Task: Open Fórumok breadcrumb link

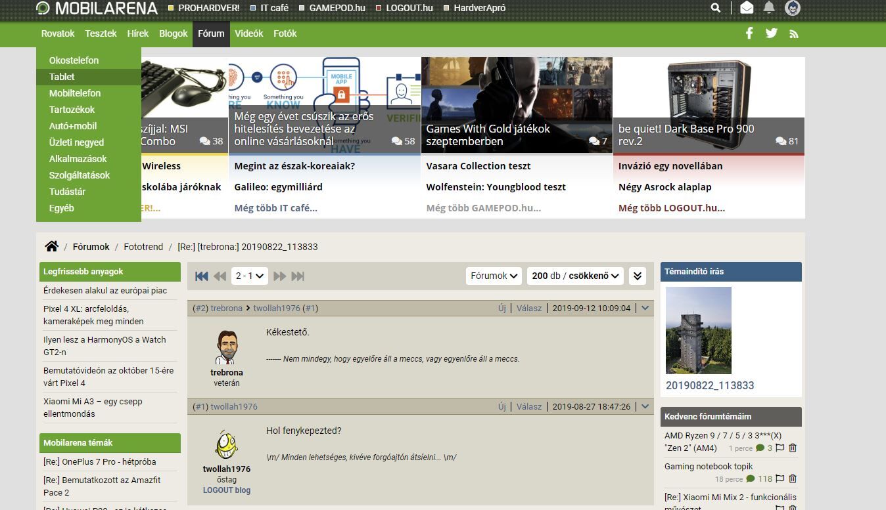Action: pyautogui.click(x=91, y=247)
